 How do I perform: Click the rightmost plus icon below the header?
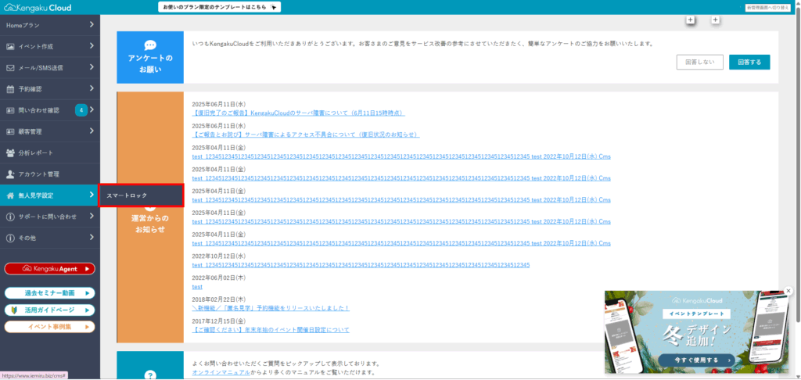coord(716,20)
